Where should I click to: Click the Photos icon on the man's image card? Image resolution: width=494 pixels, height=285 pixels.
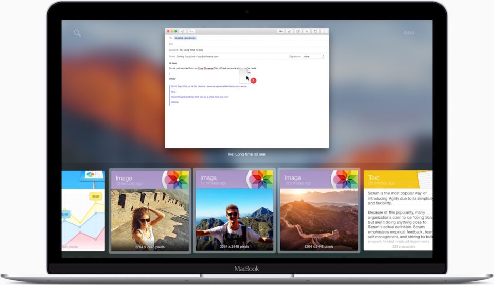261,180
